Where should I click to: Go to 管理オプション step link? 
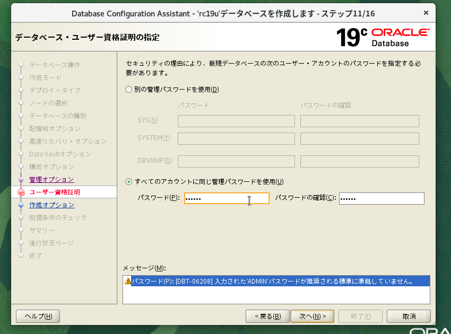(x=51, y=179)
